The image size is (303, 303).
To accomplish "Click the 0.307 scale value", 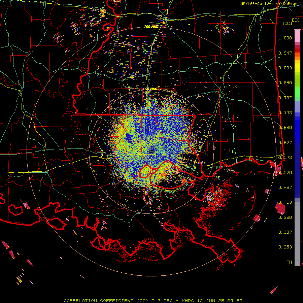I will tap(285, 232).
